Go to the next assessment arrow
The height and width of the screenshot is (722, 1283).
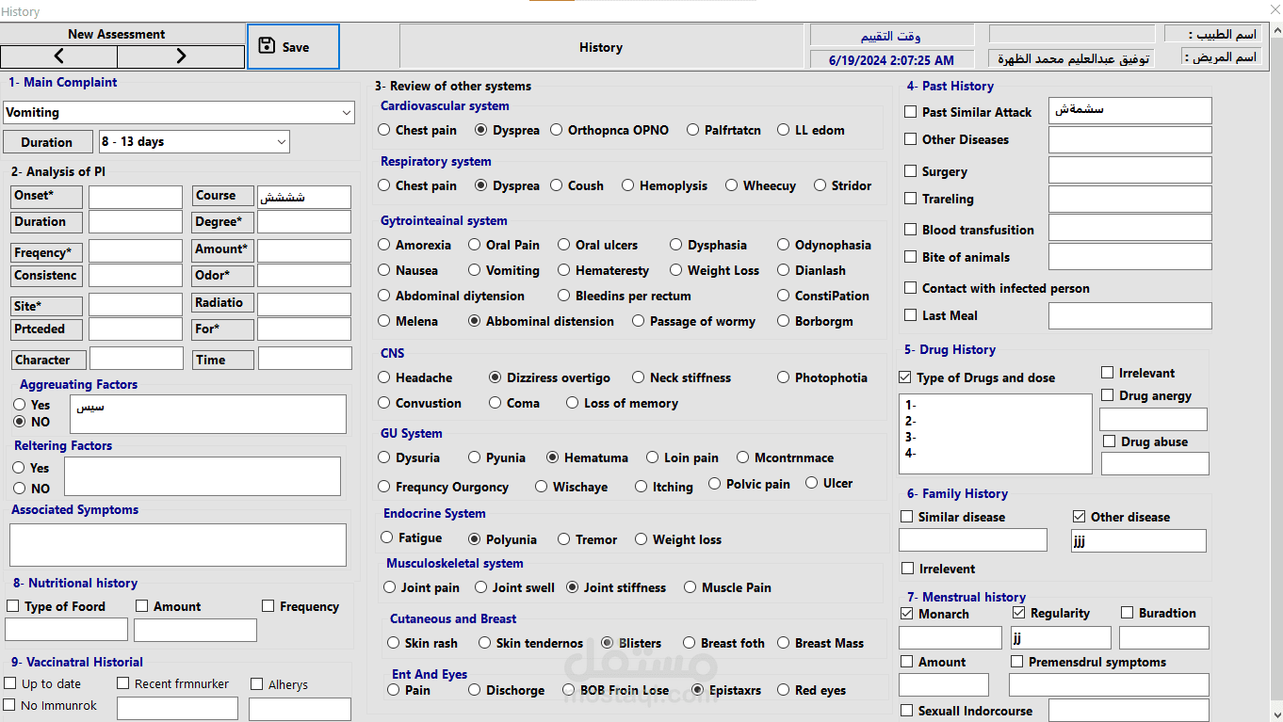pyautogui.click(x=181, y=56)
